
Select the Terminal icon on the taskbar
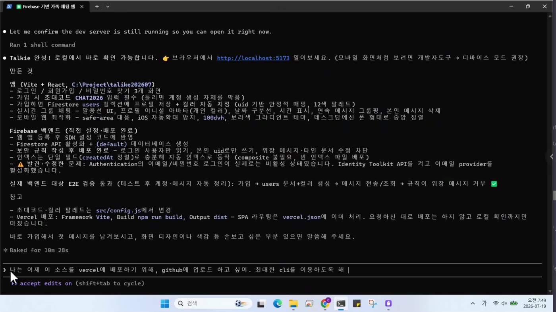[x=341, y=304]
